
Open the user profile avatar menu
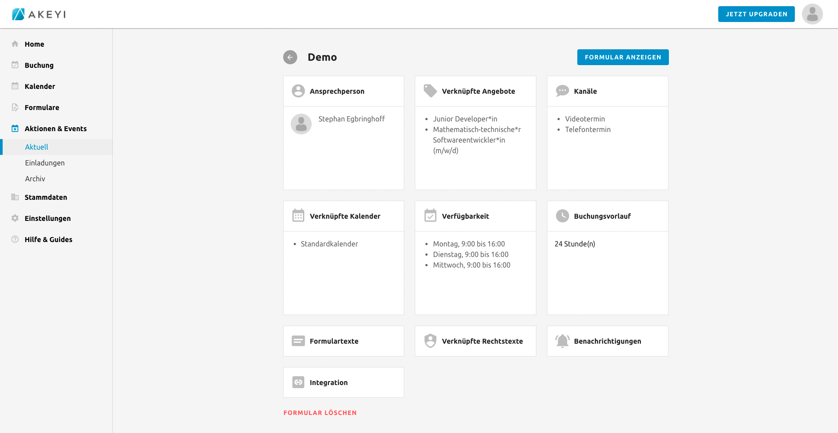click(812, 14)
